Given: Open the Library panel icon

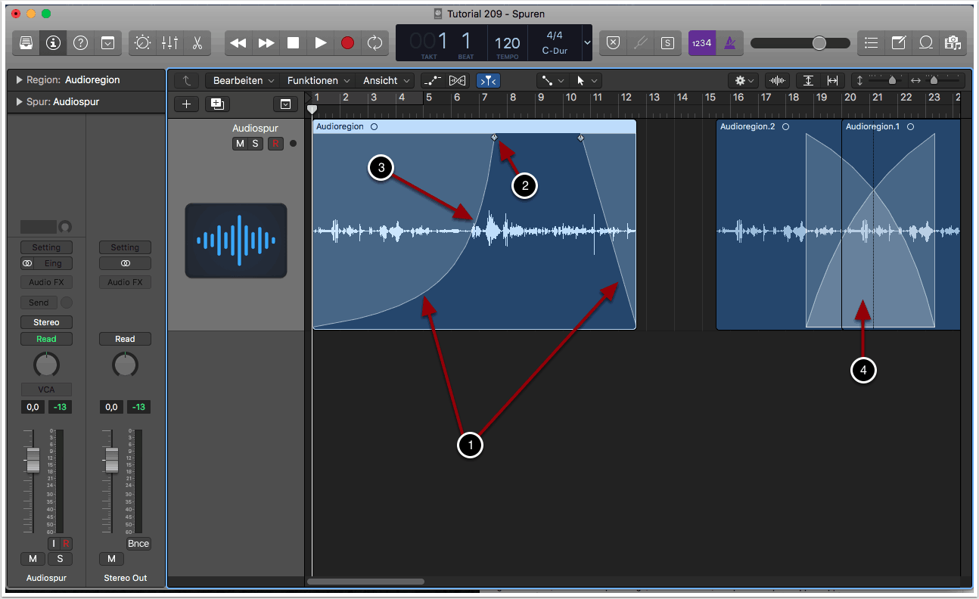Looking at the screenshot, I should [26, 43].
